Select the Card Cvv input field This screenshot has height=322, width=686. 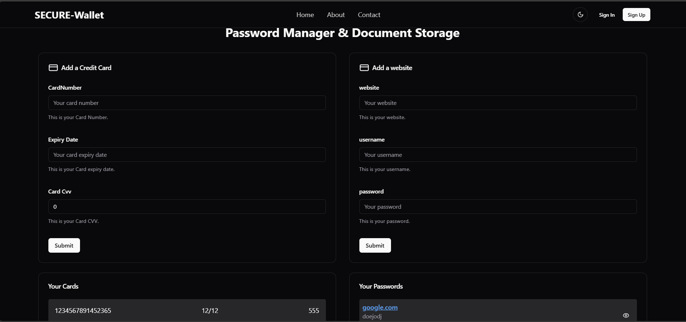click(x=187, y=207)
